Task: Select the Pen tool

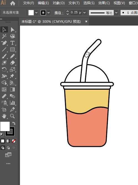Action: (x=4, y=43)
